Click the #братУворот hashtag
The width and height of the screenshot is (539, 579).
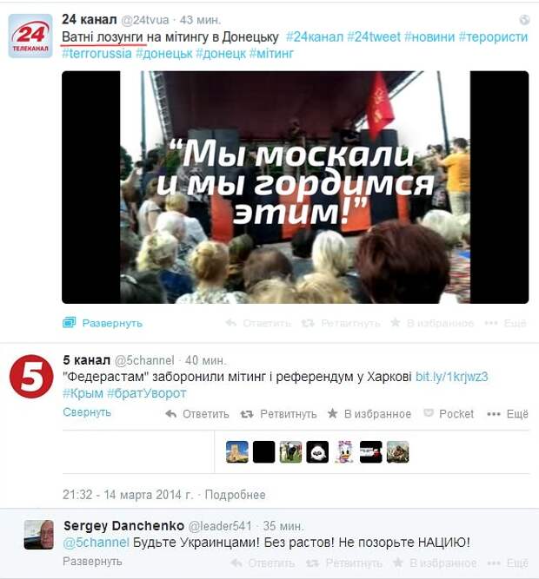tap(147, 393)
